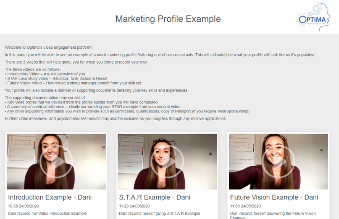This screenshot has height=219, width=339.
Task: Select the Future Vision card description text
Action: (273, 215)
